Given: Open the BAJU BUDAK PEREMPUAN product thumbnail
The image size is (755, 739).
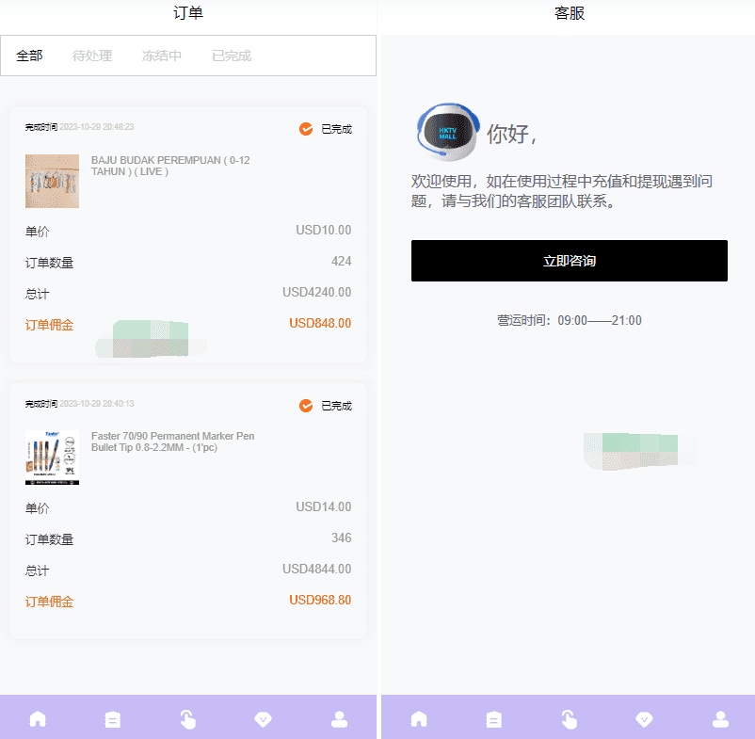Looking at the screenshot, I should (52, 181).
